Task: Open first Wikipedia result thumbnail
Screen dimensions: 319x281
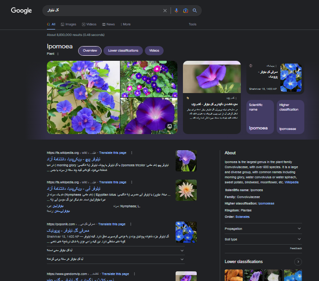Action: 186,161
